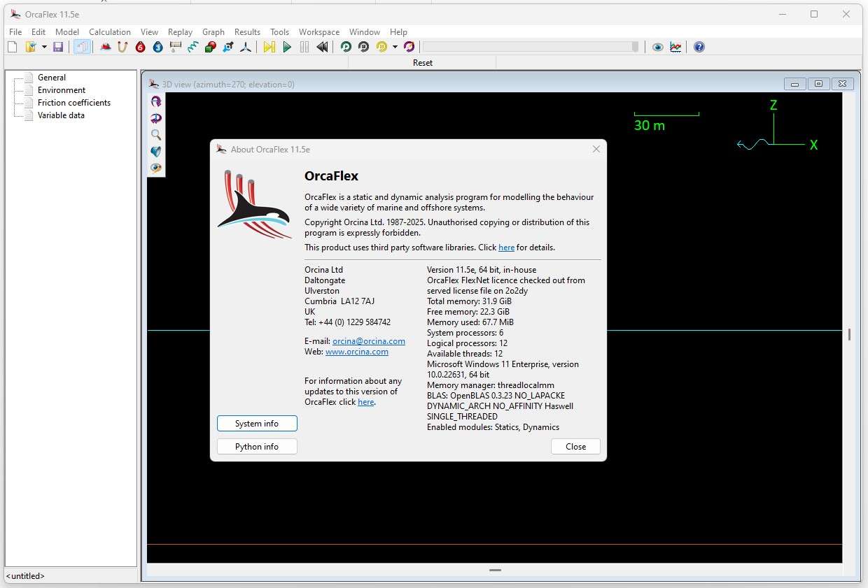868x588 pixels.
Task: Open the Workspace menu
Action: pos(318,32)
